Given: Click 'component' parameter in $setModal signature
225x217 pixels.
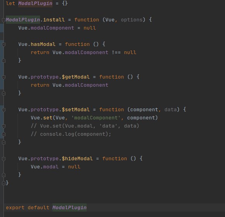Looking at the screenshot, I should click(x=144, y=110).
